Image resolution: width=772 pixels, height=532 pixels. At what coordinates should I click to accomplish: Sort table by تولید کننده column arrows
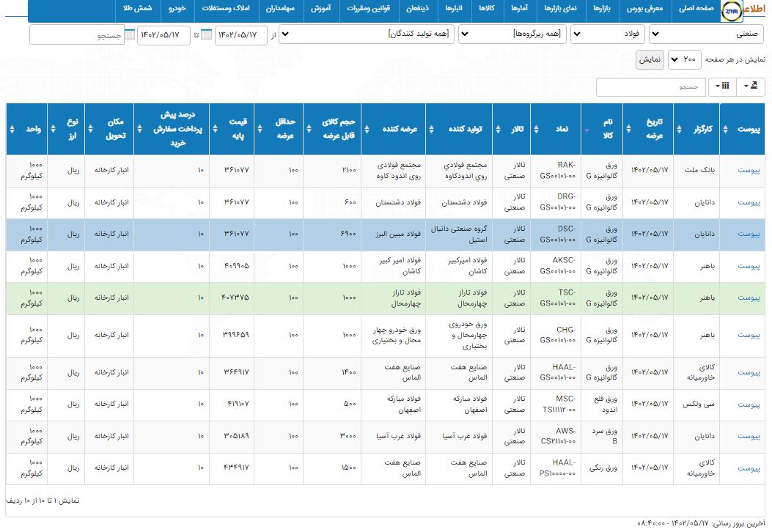point(431,130)
